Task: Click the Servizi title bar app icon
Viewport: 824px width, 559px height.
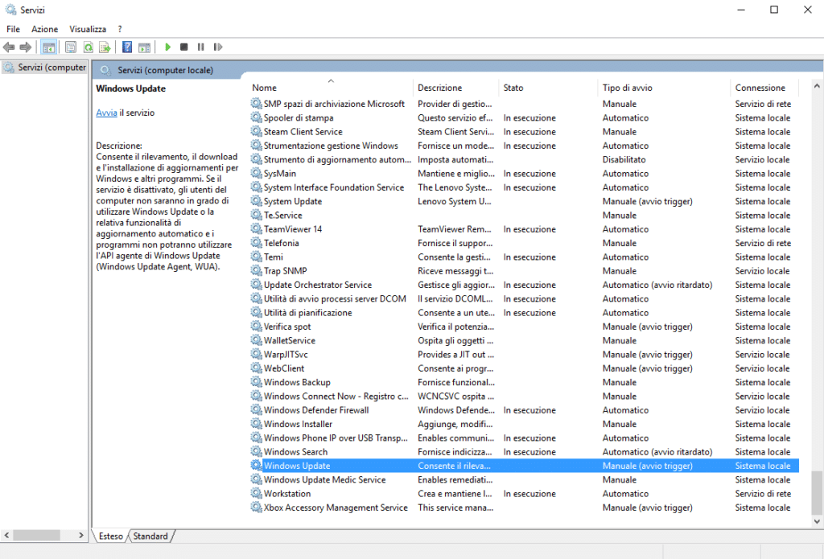Action: [10, 10]
